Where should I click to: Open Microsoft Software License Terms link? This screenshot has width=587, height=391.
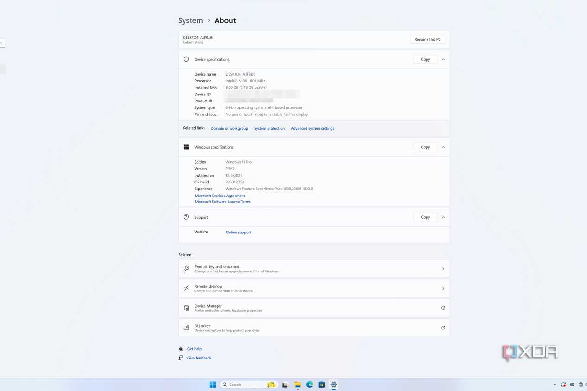click(x=223, y=202)
